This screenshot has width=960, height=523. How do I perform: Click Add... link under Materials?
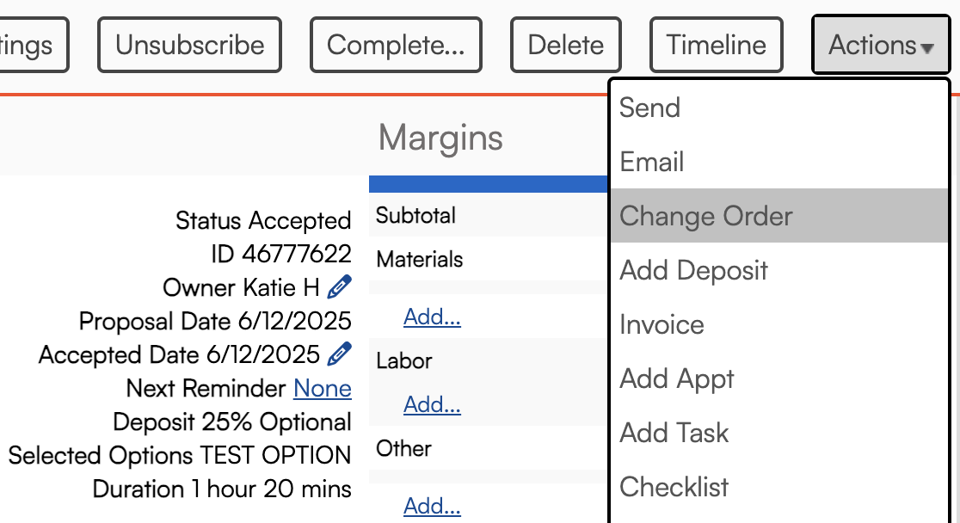[432, 317]
